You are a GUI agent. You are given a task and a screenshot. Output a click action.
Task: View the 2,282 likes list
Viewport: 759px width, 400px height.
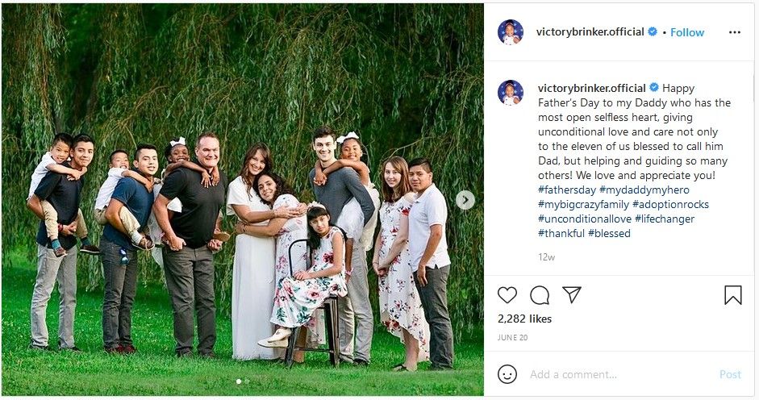[x=525, y=319]
